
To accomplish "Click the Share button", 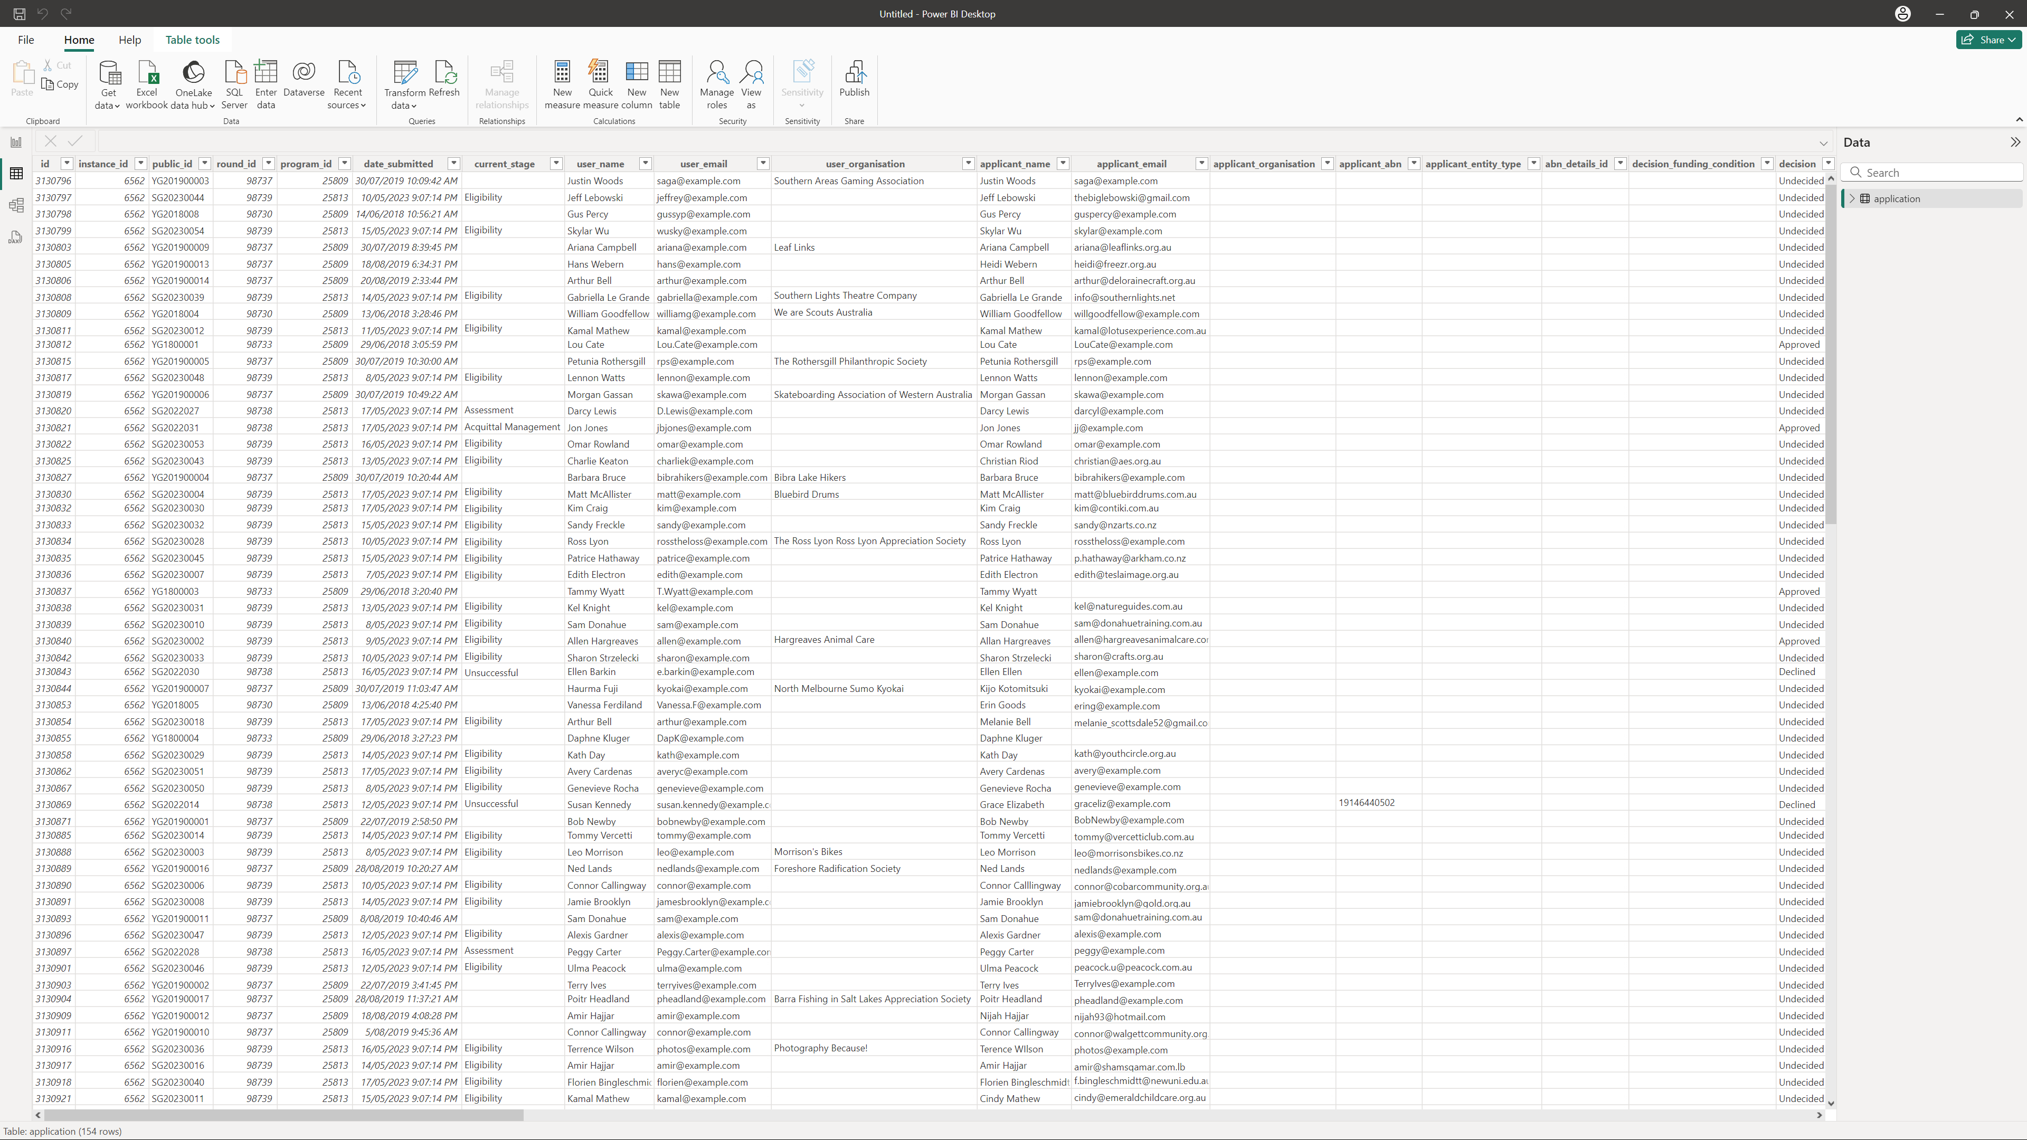I will [1990, 40].
